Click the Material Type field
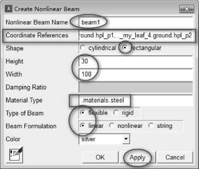 click(x=136, y=100)
